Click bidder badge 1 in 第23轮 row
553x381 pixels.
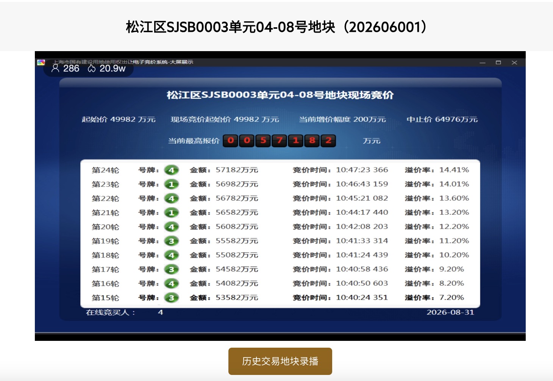tap(171, 184)
